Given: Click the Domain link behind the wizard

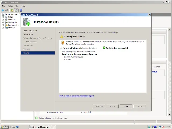Looking at the screenshot, I should point(155,72).
